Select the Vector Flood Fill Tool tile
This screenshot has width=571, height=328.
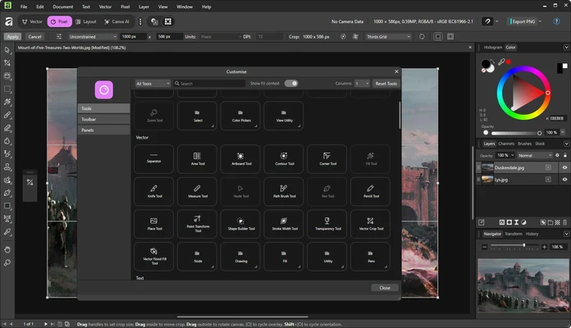click(153, 257)
